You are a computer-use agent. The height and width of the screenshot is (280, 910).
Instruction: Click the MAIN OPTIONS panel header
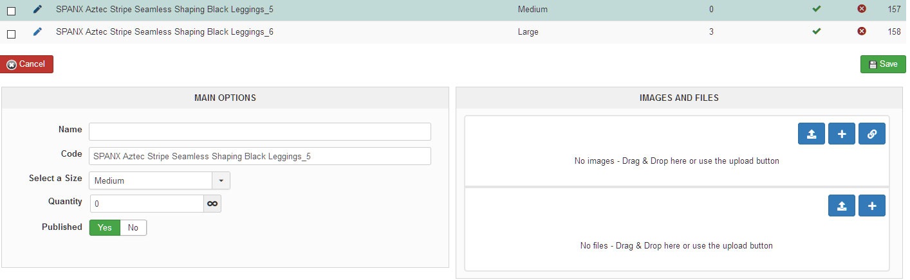225,98
